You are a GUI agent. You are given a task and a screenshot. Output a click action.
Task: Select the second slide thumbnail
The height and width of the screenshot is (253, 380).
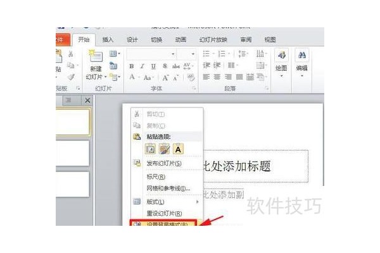tap(72, 153)
